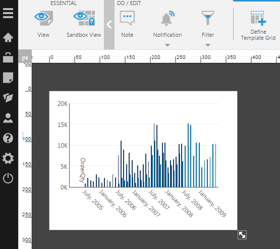Collapse the toolbar with left chevron
This screenshot has height=249, width=280.
point(109,25)
